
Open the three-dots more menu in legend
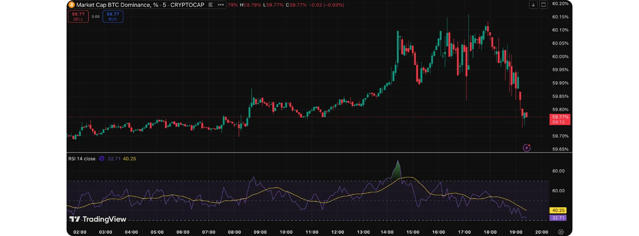point(221,5)
